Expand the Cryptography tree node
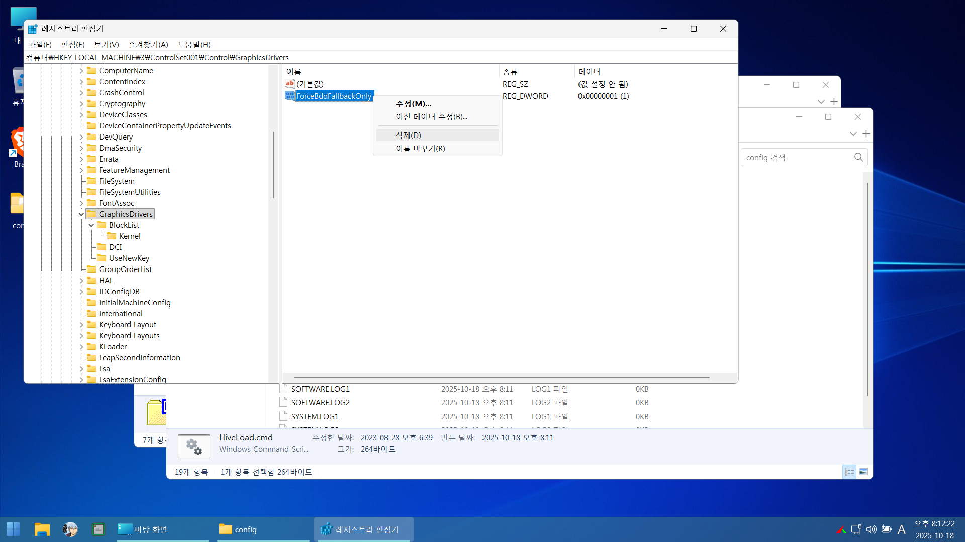The height and width of the screenshot is (542, 965). pyautogui.click(x=81, y=104)
